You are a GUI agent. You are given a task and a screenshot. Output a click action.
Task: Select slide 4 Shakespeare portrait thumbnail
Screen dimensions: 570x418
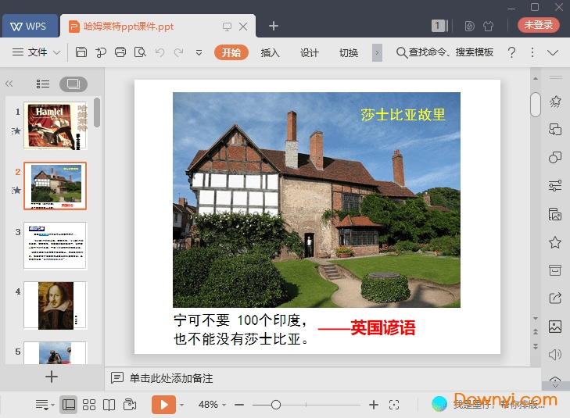click(56, 305)
